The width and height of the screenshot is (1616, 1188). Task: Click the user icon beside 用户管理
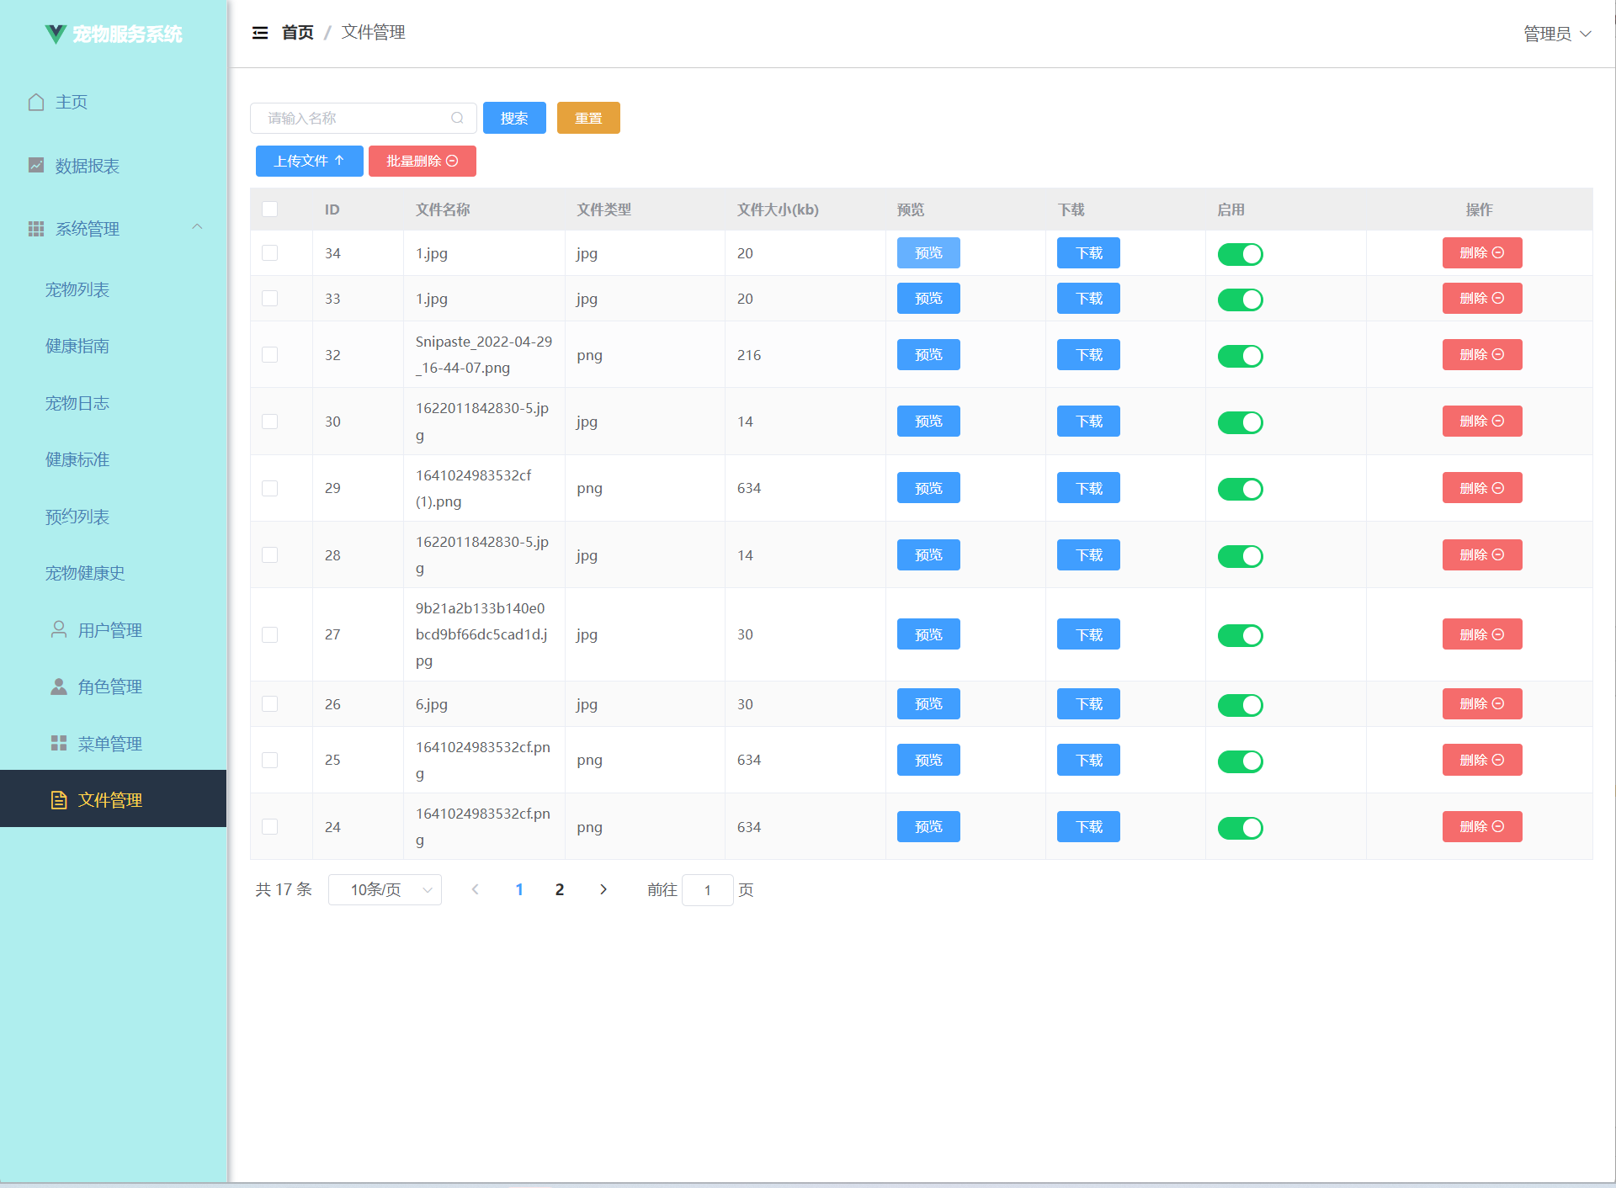(59, 629)
